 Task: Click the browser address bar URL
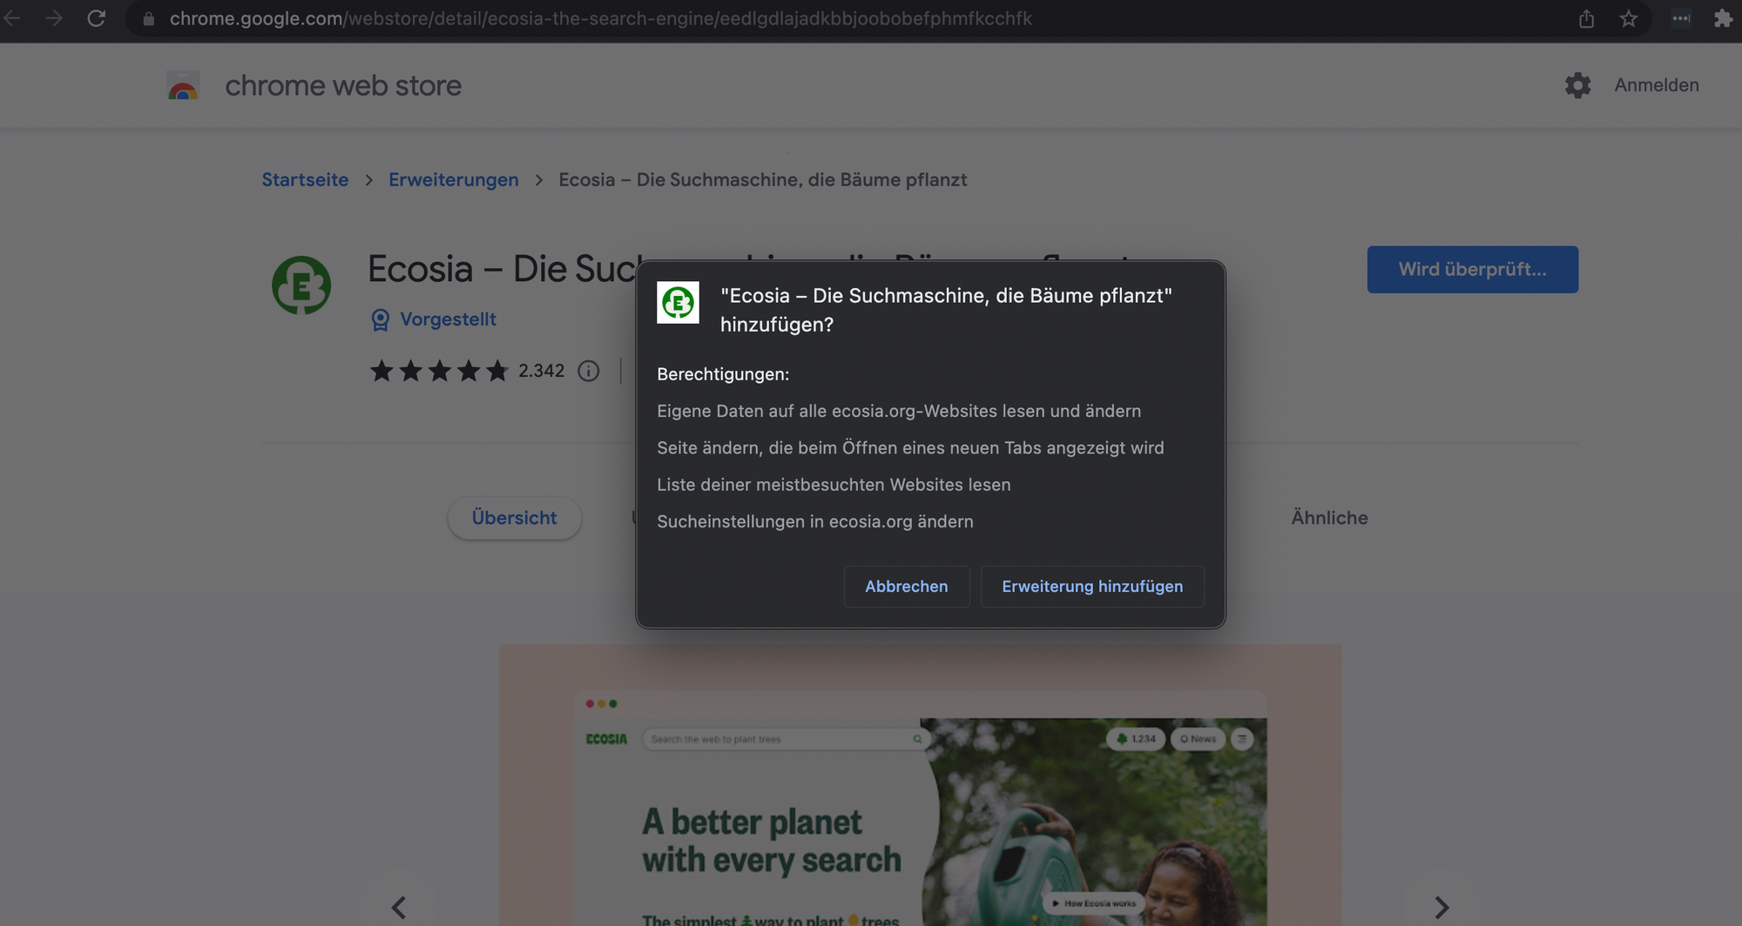(600, 18)
